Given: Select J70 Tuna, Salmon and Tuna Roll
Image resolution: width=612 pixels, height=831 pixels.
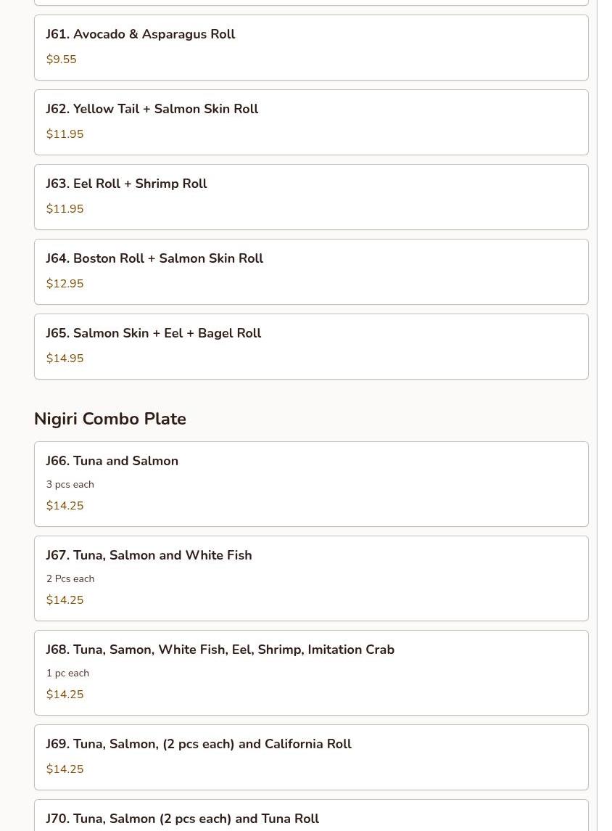Looking at the screenshot, I should click(x=183, y=819).
